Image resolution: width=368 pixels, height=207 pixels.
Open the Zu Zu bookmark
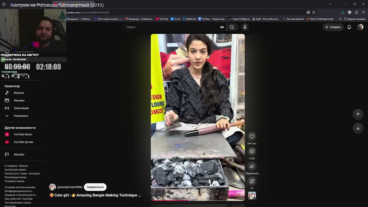coord(175,19)
